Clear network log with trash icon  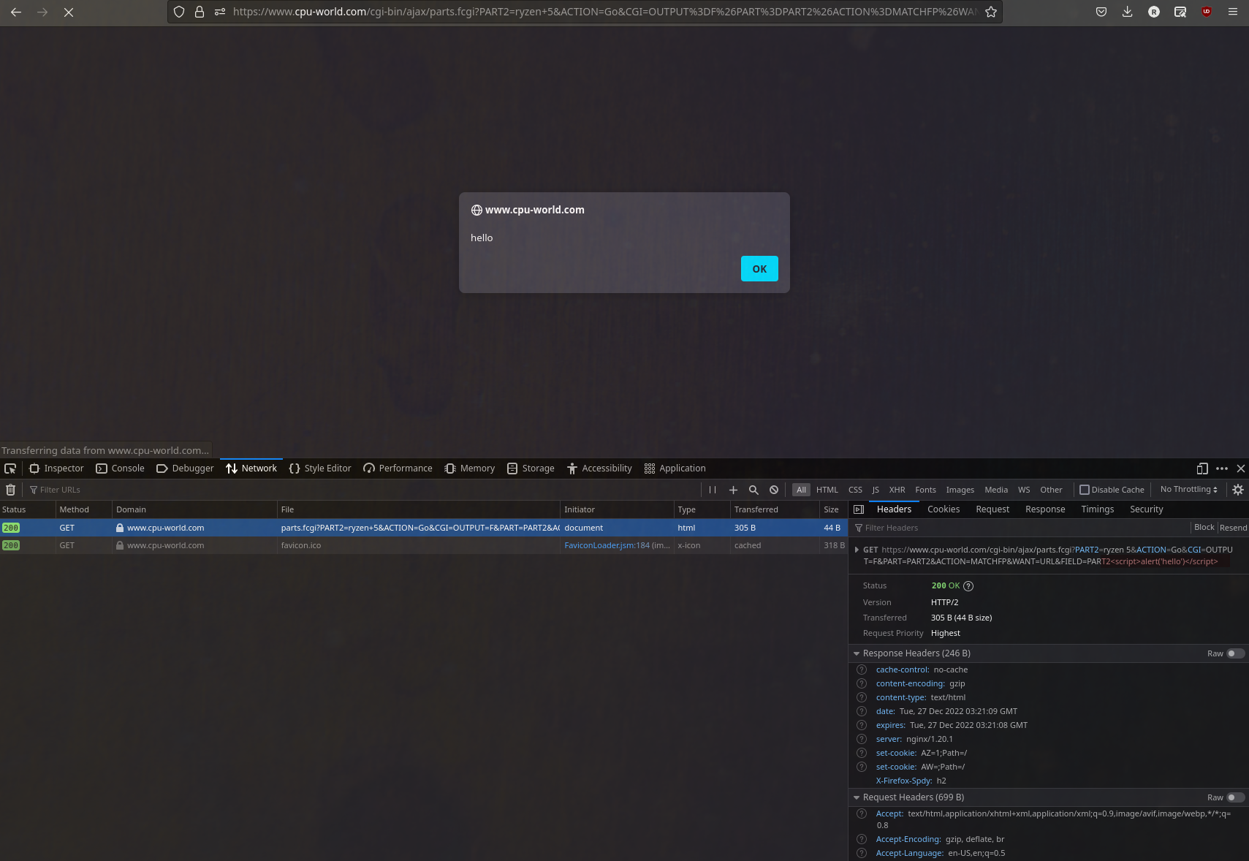click(10, 490)
